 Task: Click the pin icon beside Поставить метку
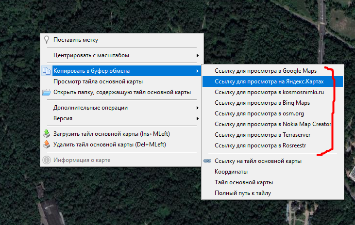click(47, 40)
